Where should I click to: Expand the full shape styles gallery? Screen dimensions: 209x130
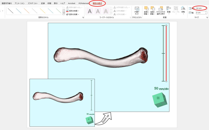coord(64,14)
